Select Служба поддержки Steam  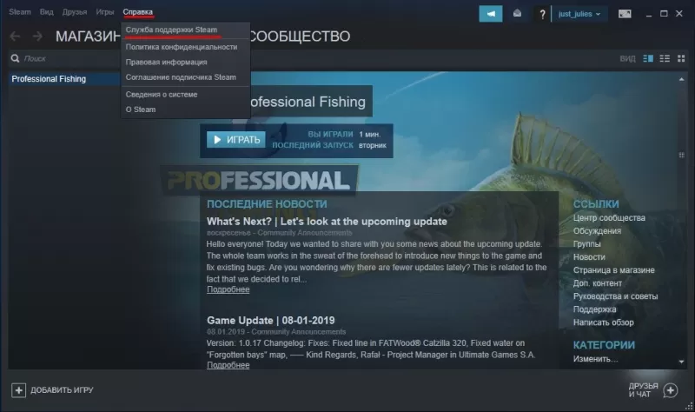coord(171,30)
